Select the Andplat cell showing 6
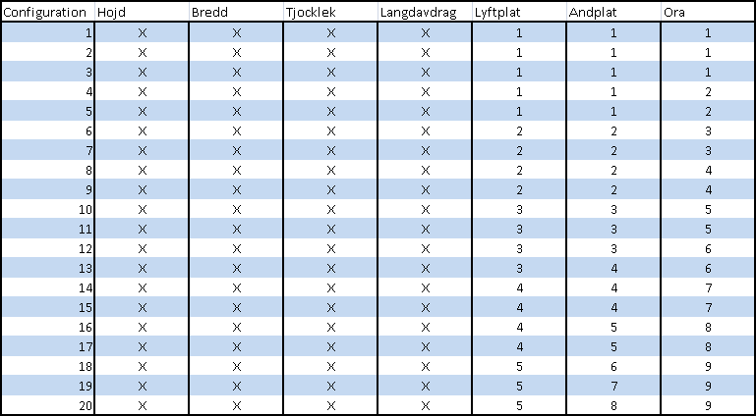756x416 pixels. click(613, 366)
